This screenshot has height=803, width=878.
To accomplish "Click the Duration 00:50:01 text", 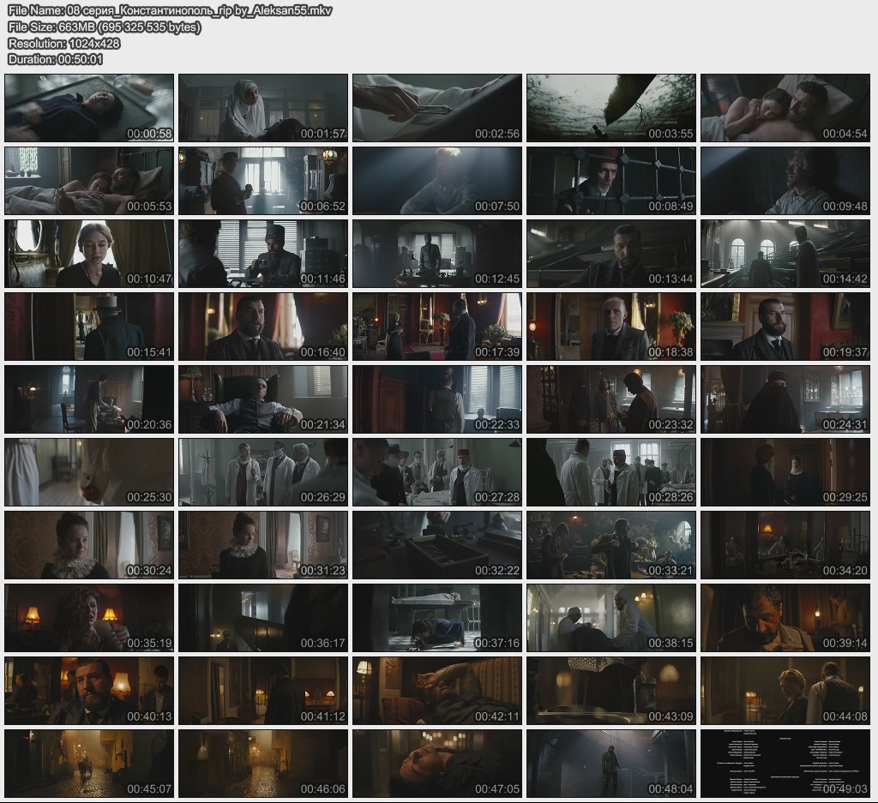I will [56, 59].
